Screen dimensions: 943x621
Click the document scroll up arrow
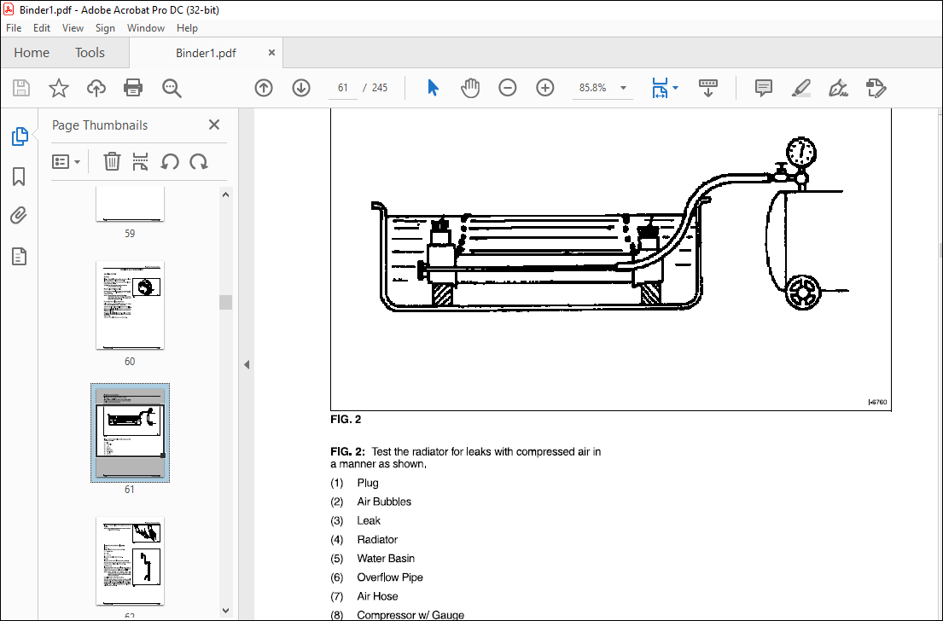[940, 112]
